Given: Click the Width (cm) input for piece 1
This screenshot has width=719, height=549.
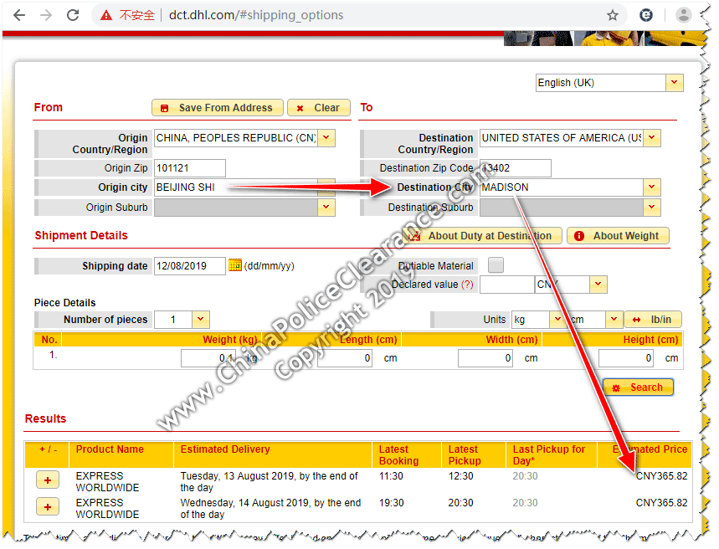Looking at the screenshot, I should [x=485, y=358].
